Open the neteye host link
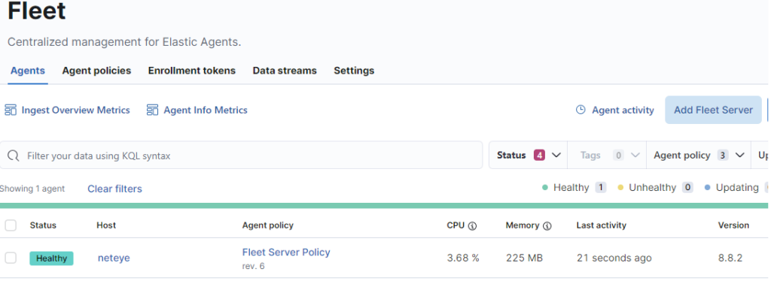This screenshot has height=281, width=771. [114, 258]
